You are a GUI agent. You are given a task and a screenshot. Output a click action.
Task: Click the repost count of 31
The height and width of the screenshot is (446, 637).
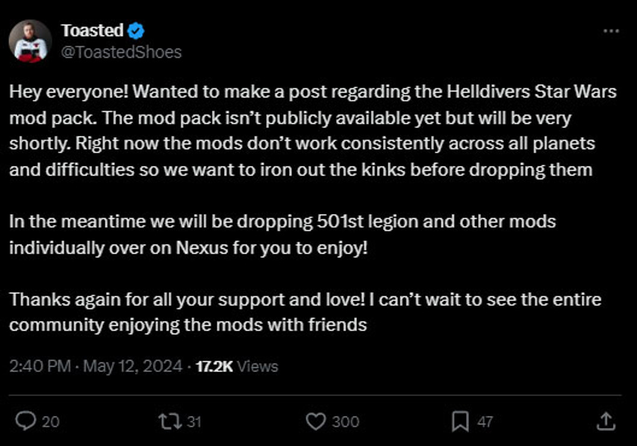(194, 422)
